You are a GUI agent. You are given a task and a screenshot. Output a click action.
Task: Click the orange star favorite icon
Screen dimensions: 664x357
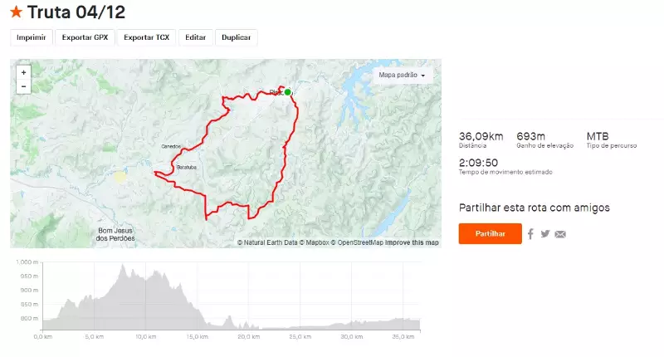16,12
